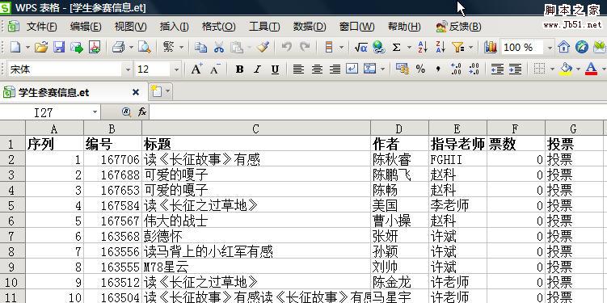Send the workbook by email

coord(77,47)
